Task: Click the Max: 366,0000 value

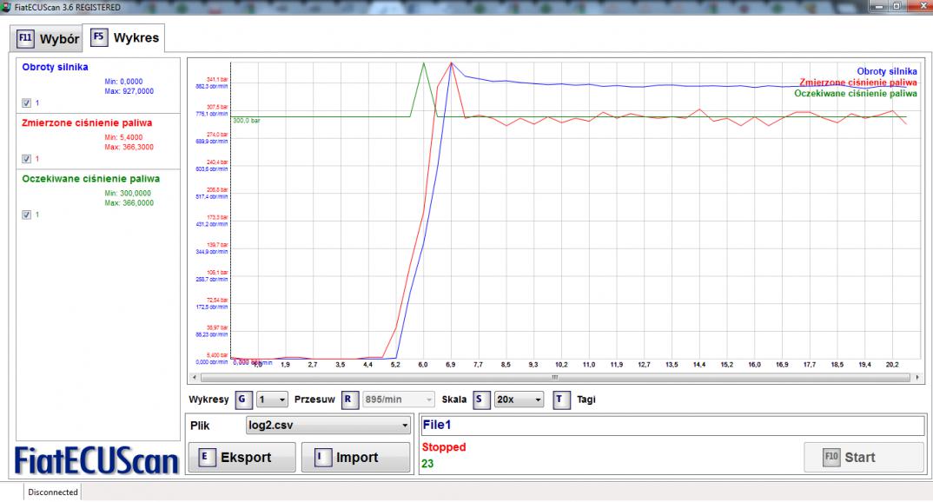Action: pos(129,203)
